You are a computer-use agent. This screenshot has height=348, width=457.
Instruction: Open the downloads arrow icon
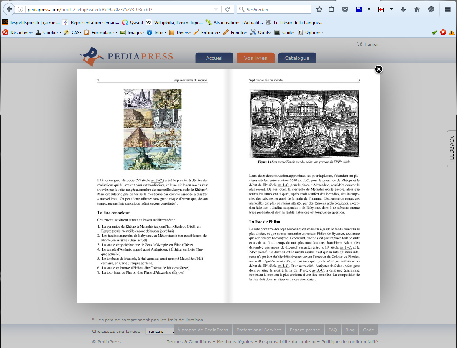[x=403, y=9]
